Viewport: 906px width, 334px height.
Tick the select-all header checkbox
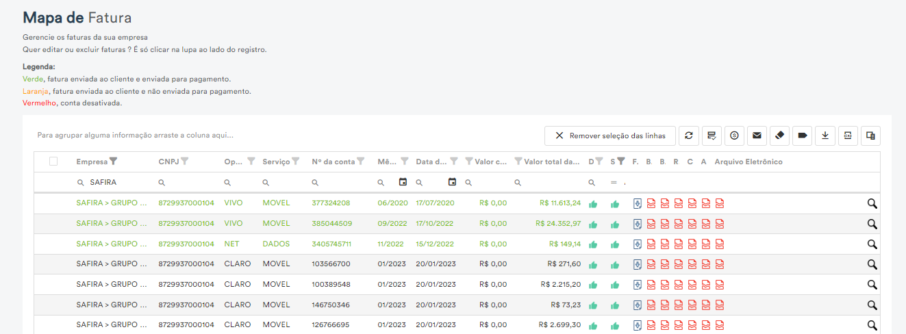[53, 162]
